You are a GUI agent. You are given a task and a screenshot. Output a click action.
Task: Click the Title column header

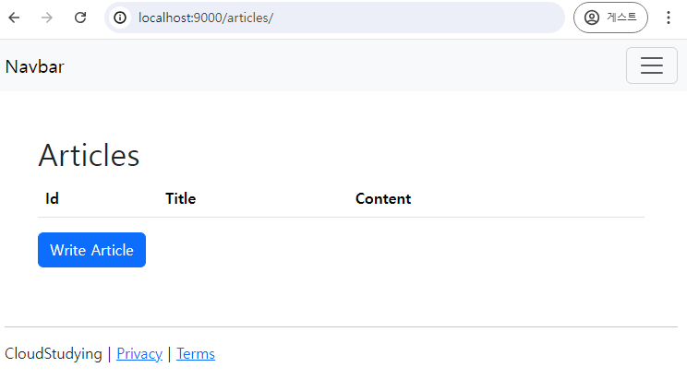tap(180, 198)
